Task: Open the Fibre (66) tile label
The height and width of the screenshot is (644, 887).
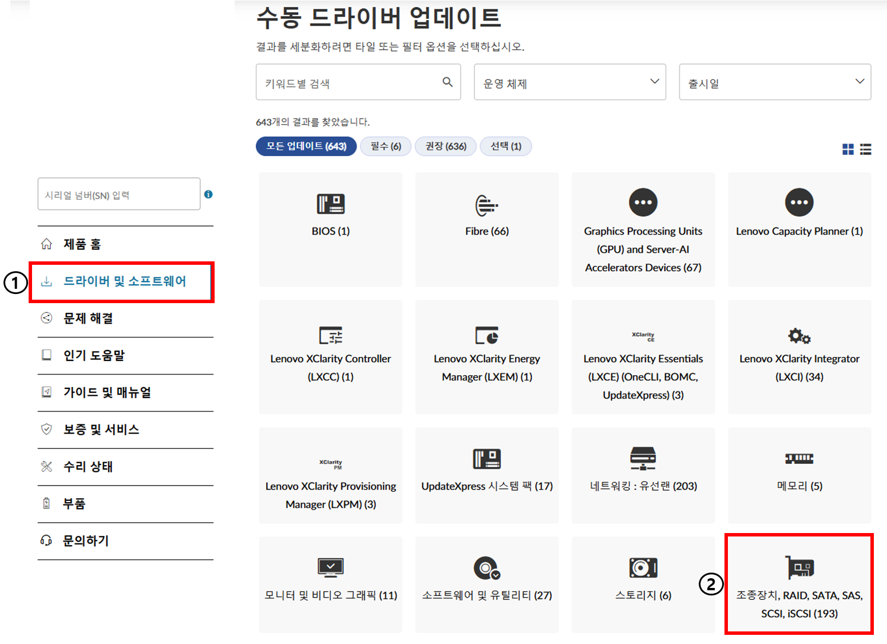Action: pyautogui.click(x=487, y=231)
